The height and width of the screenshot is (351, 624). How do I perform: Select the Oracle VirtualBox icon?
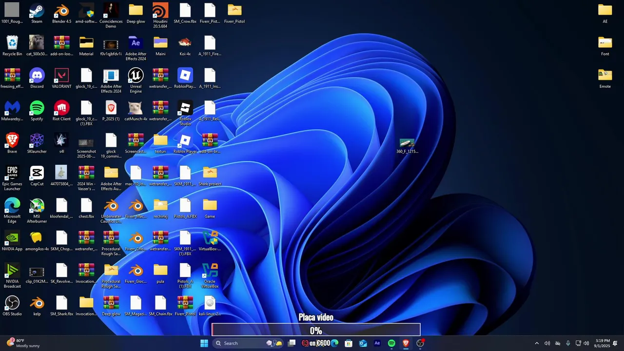point(210,275)
